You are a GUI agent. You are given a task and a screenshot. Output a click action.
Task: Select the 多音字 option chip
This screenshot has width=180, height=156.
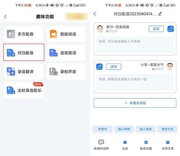[102, 129]
